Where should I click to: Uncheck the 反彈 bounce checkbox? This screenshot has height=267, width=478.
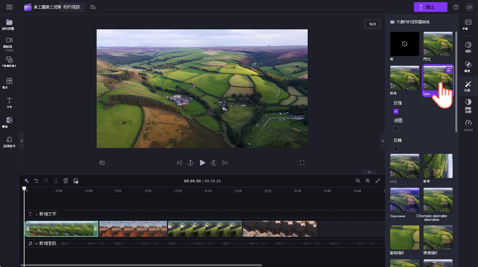coord(396,111)
